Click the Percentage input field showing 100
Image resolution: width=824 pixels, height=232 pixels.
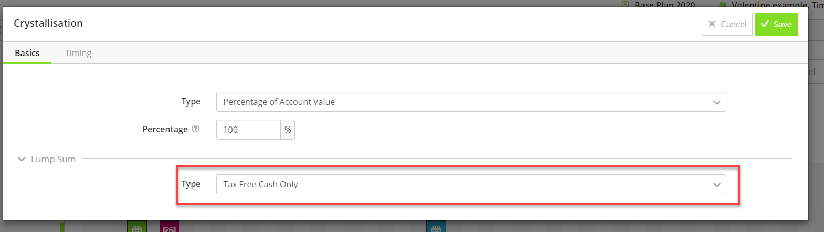pyautogui.click(x=248, y=130)
